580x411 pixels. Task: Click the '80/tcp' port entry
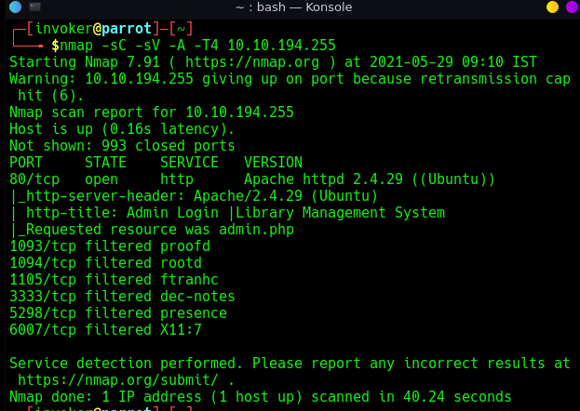[x=34, y=179]
